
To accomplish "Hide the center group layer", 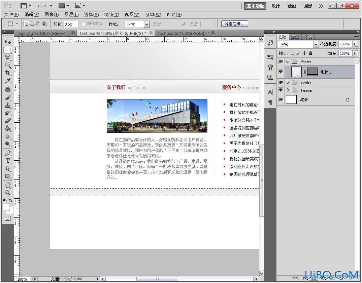I will pyautogui.click(x=281, y=82).
